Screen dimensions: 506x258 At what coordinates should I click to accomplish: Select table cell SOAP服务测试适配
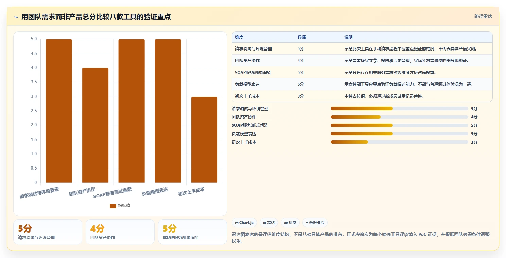(252, 73)
